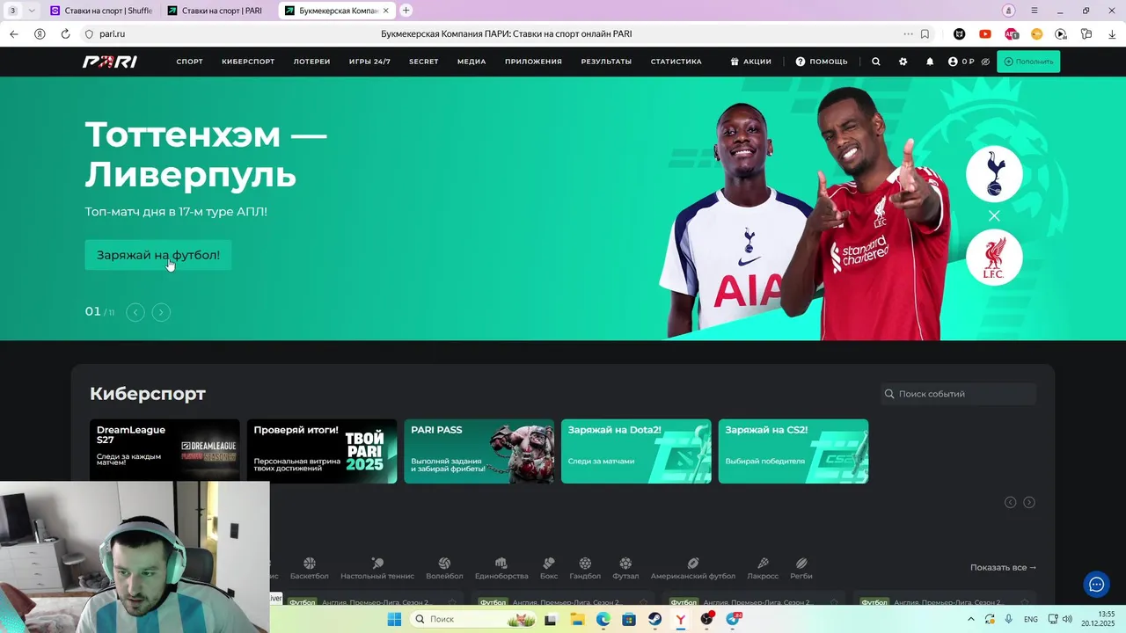Open the Заряжай на CS2! card
Screen dimensions: 1126x633
793,451
